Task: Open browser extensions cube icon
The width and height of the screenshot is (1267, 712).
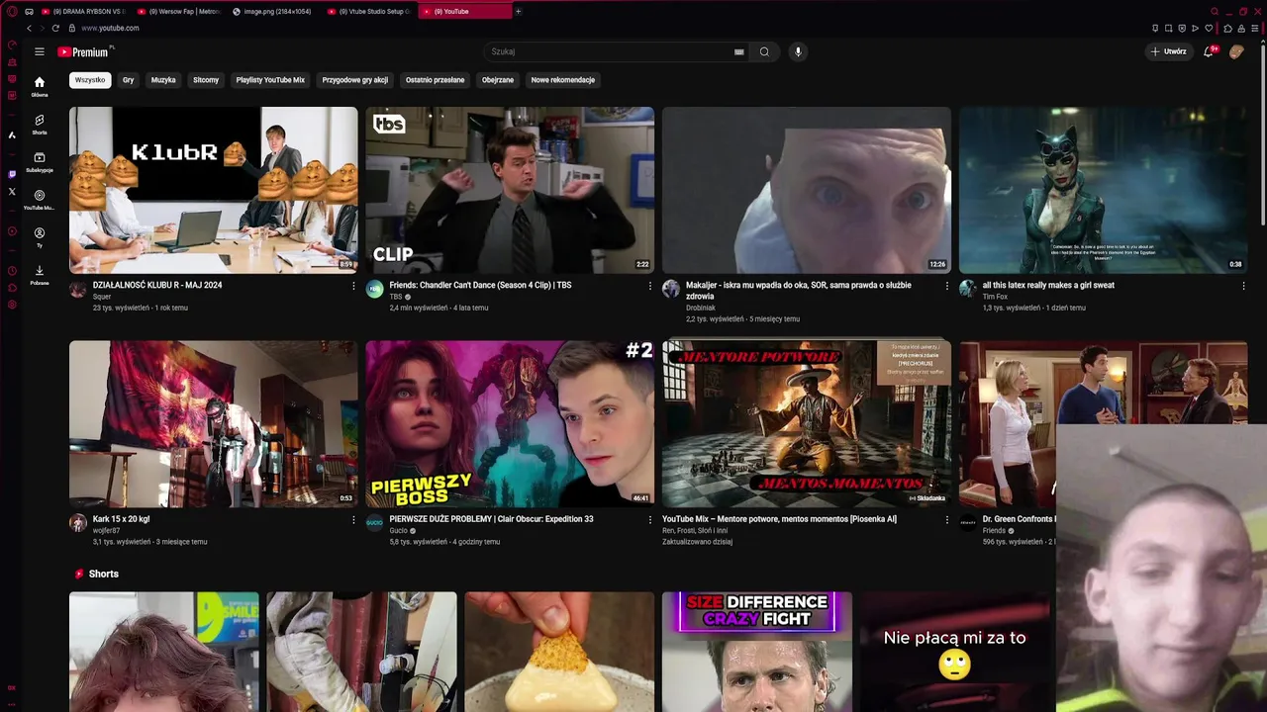Action: [x=1228, y=28]
